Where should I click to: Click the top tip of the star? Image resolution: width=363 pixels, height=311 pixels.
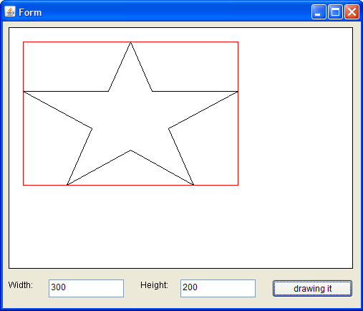tap(130, 42)
